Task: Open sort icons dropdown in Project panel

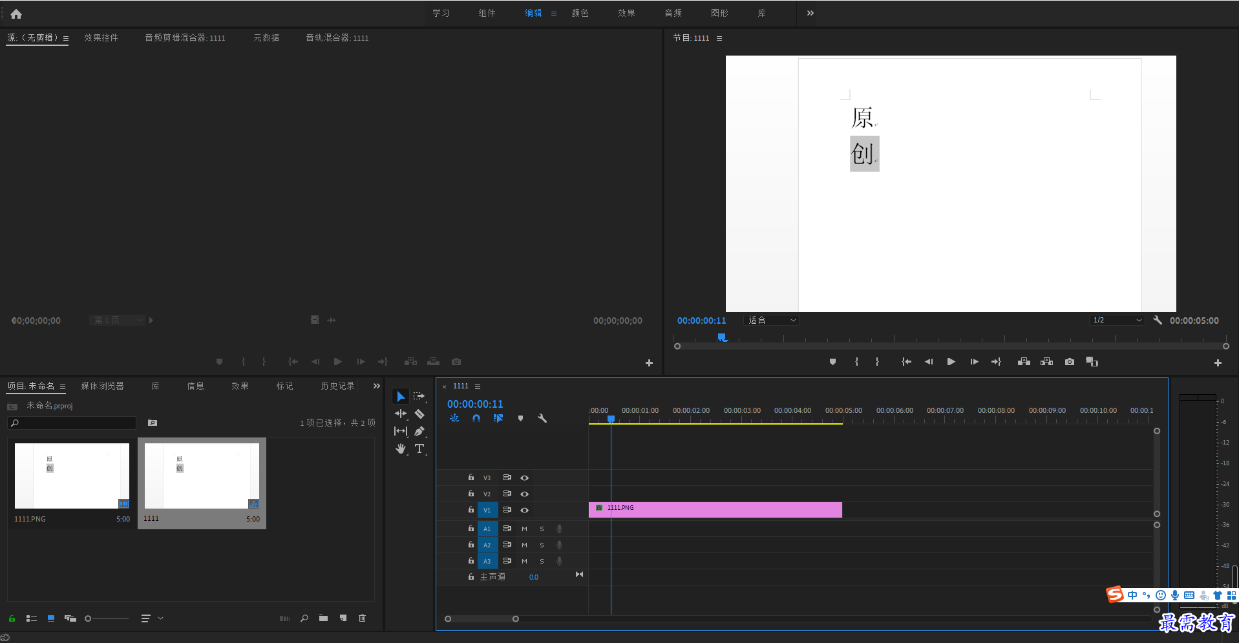Action: click(x=152, y=618)
